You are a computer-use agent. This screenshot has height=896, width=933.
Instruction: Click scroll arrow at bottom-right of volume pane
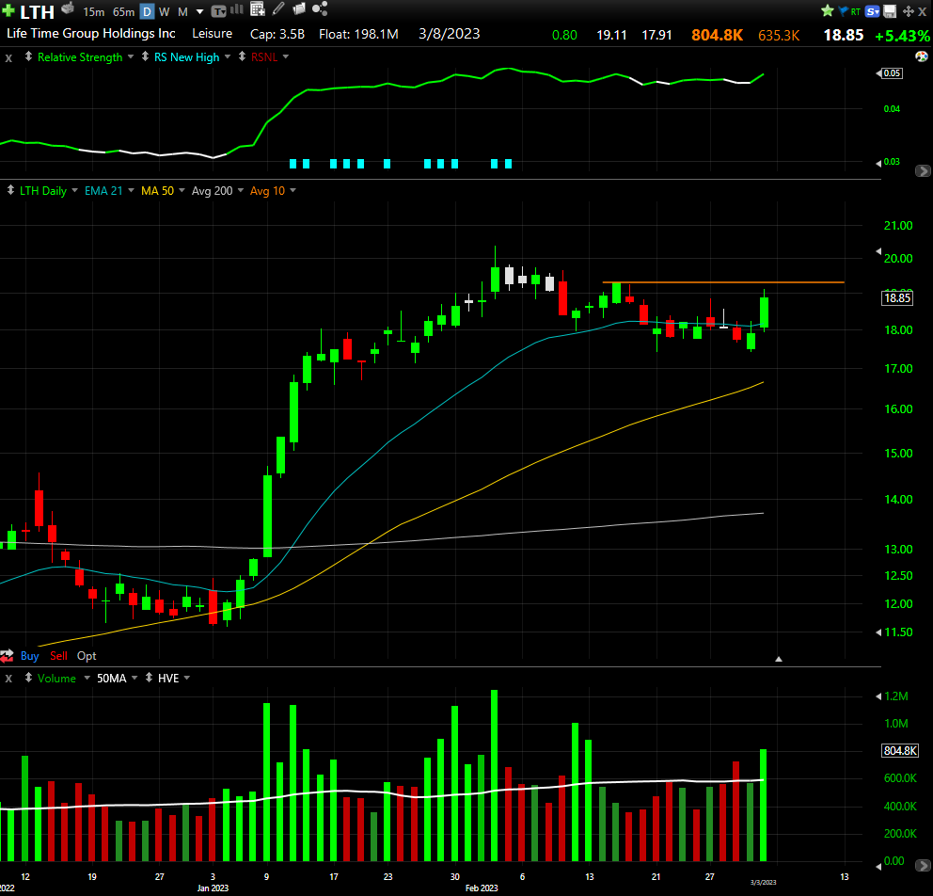tap(923, 865)
